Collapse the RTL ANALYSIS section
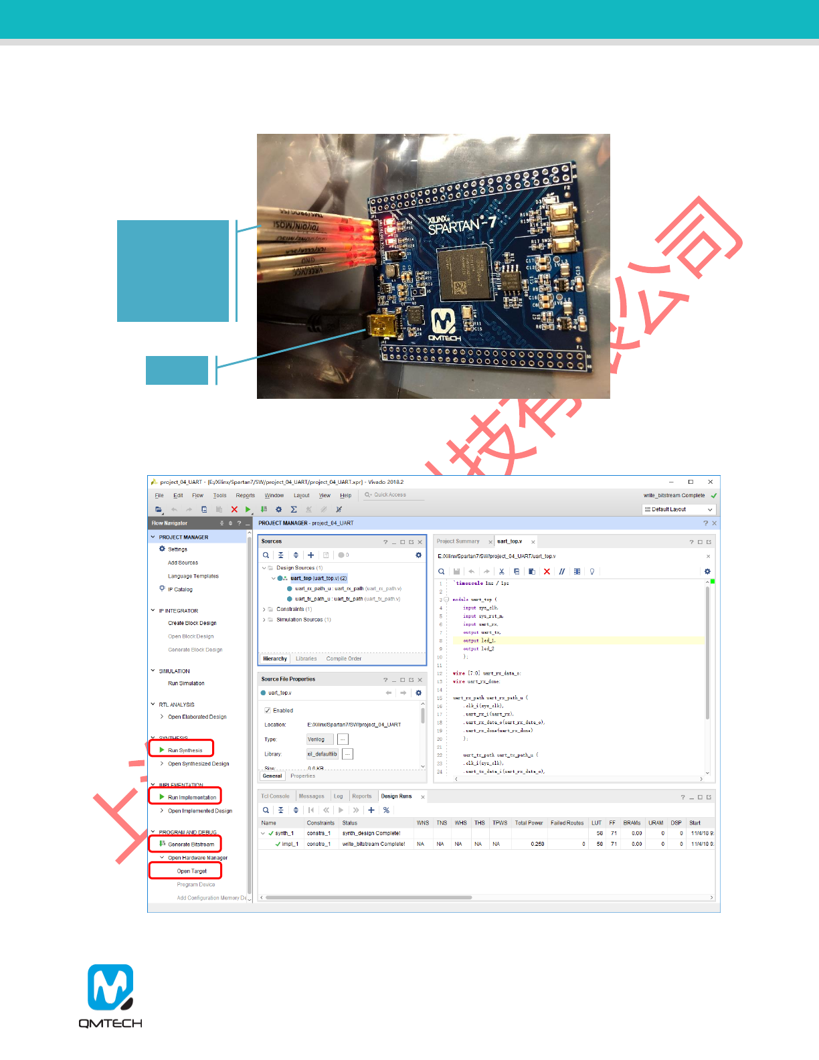Viewport: 819px width, 1060px height. pyautogui.click(x=153, y=704)
